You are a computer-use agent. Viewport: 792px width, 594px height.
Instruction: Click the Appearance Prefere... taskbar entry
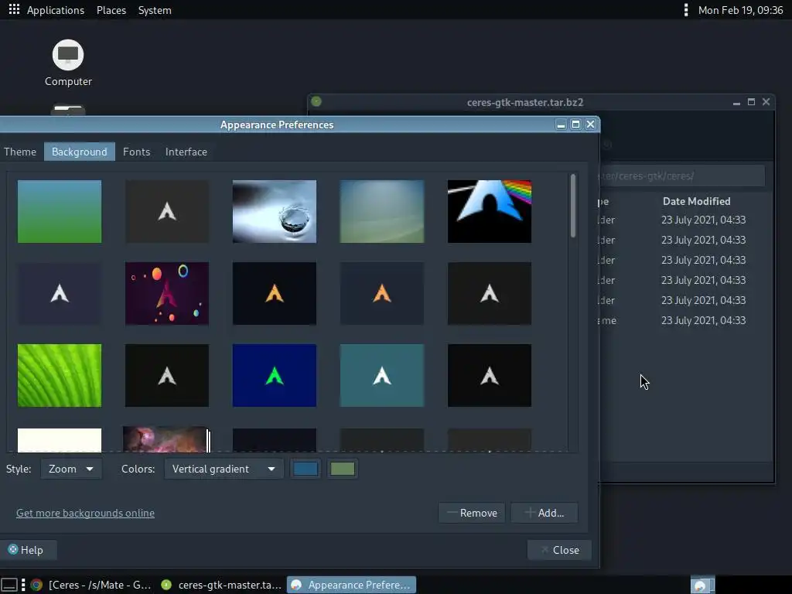click(x=352, y=585)
